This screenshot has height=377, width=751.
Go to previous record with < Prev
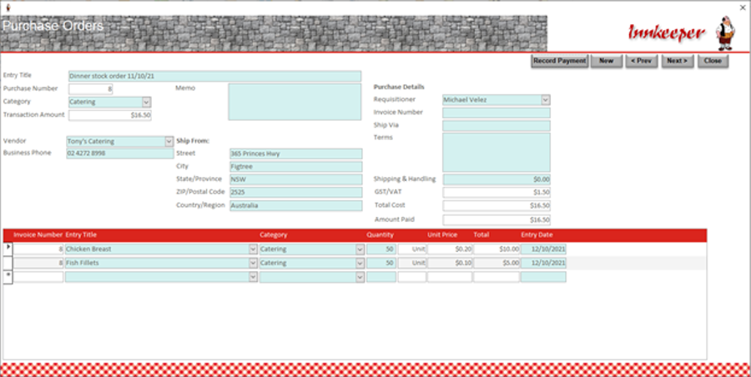tap(641, 61)
